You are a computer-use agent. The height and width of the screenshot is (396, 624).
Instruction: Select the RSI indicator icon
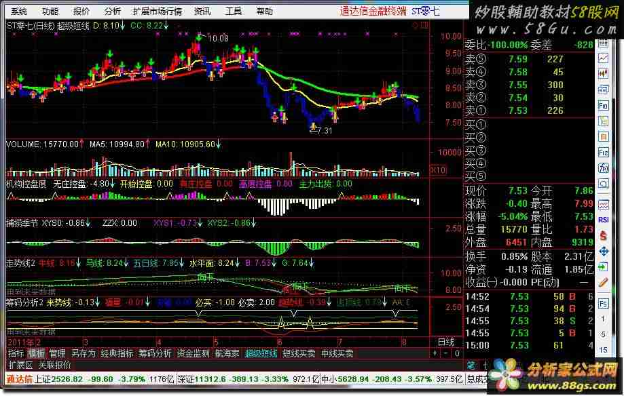604,220
